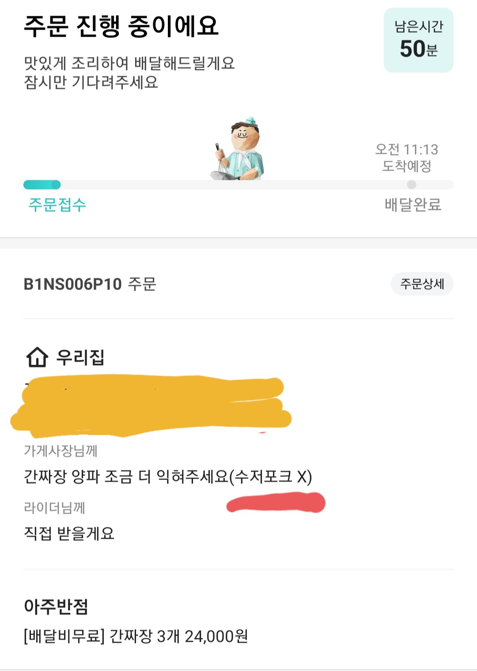Viewport: 477px width, 671px height.
Task: Tap the red scribble mark
Action: click(x=276, y=503)
